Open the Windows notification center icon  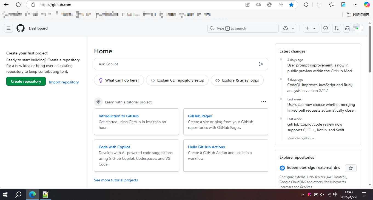click(x=364, y=195)
